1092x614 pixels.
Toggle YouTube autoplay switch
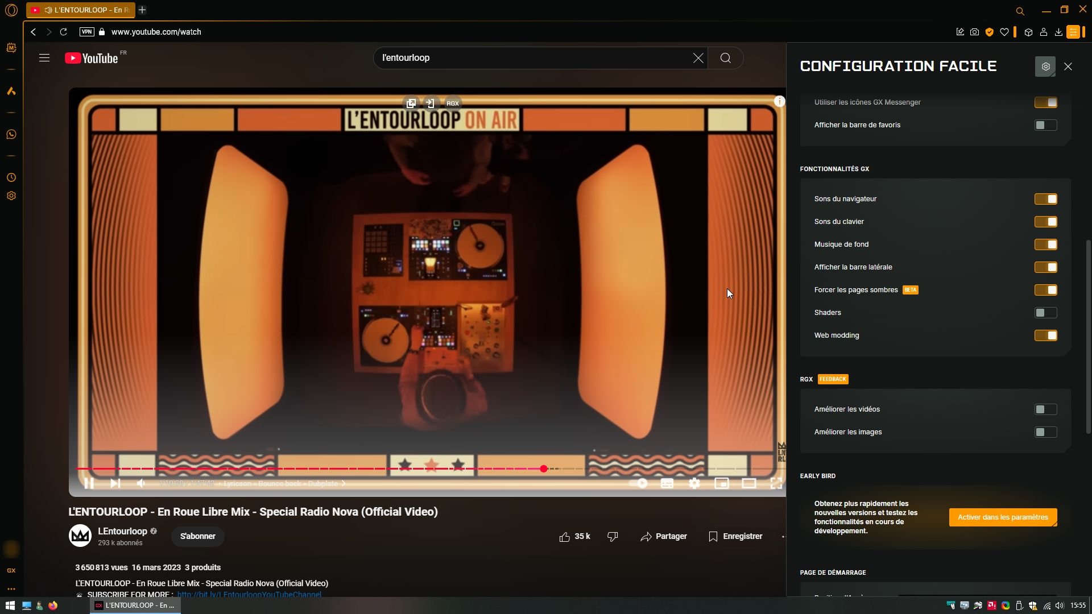click(x=639, y=483)
